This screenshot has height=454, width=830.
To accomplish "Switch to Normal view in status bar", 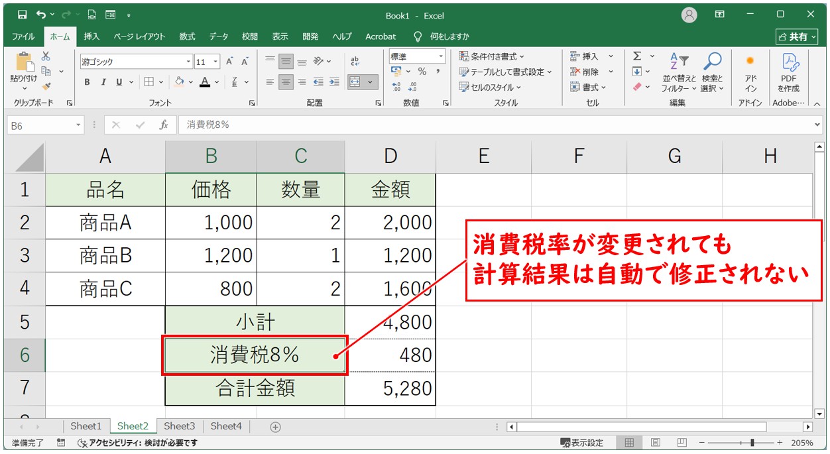I will pos(629,443).
